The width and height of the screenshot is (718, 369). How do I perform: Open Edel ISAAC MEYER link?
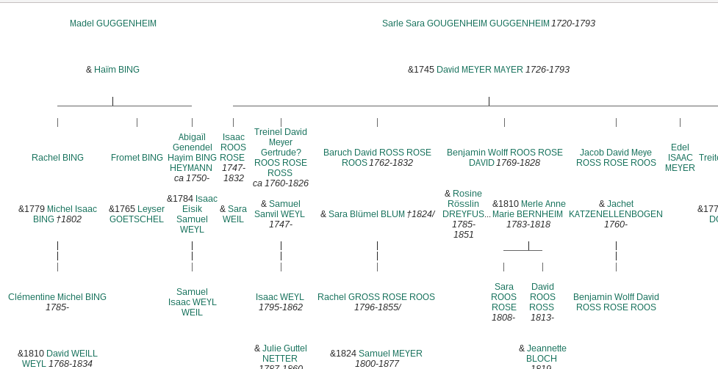[x=680, y=158]
